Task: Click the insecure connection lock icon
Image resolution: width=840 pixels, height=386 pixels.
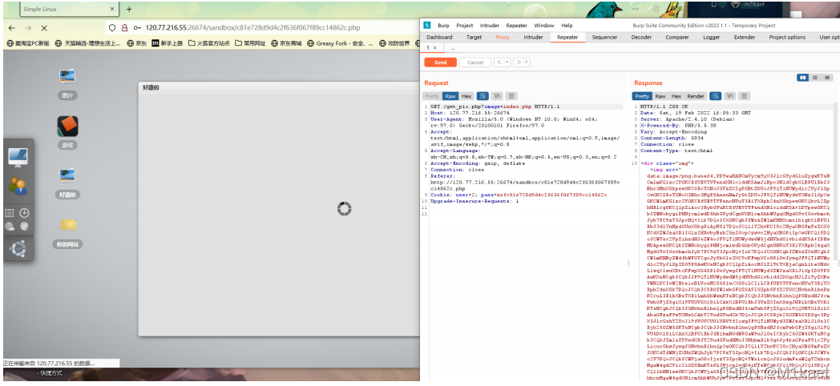Action: coord(124,28)
